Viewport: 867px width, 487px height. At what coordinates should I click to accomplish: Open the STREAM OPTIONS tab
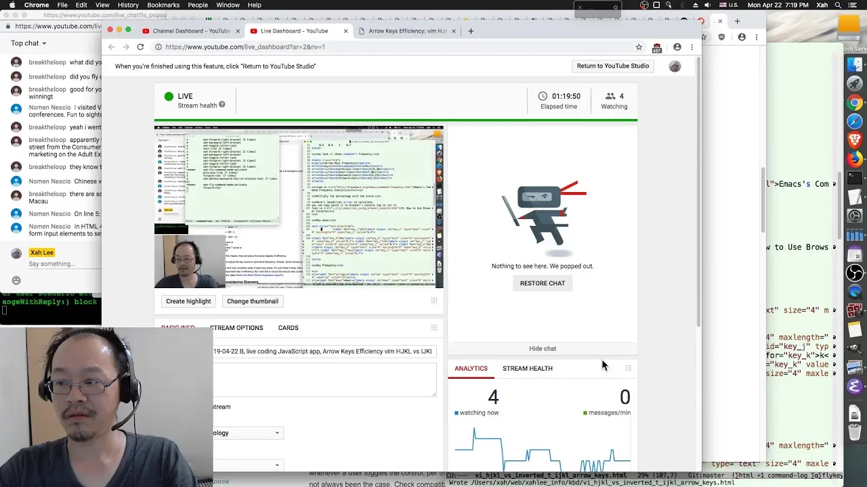pos(236,327)
